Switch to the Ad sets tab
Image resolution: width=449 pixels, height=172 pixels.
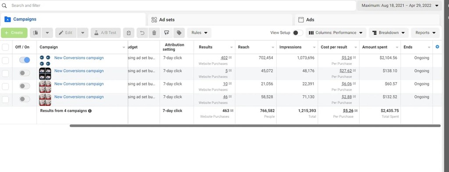[x=220, y=20]
